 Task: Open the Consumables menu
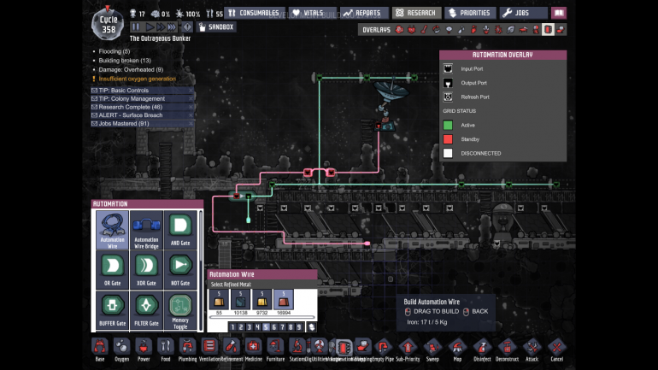(x=255, y=13)
